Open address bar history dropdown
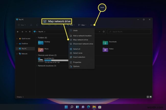 pos(99,32)
